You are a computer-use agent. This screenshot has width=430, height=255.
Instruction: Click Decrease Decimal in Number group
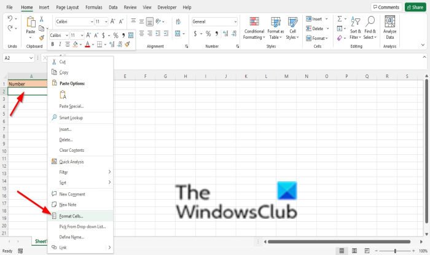point(234,34)
